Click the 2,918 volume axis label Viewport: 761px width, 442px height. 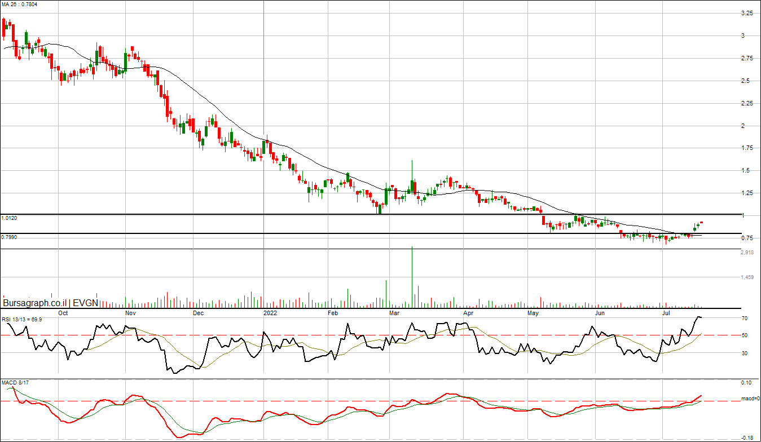click(x=748, y=253)
